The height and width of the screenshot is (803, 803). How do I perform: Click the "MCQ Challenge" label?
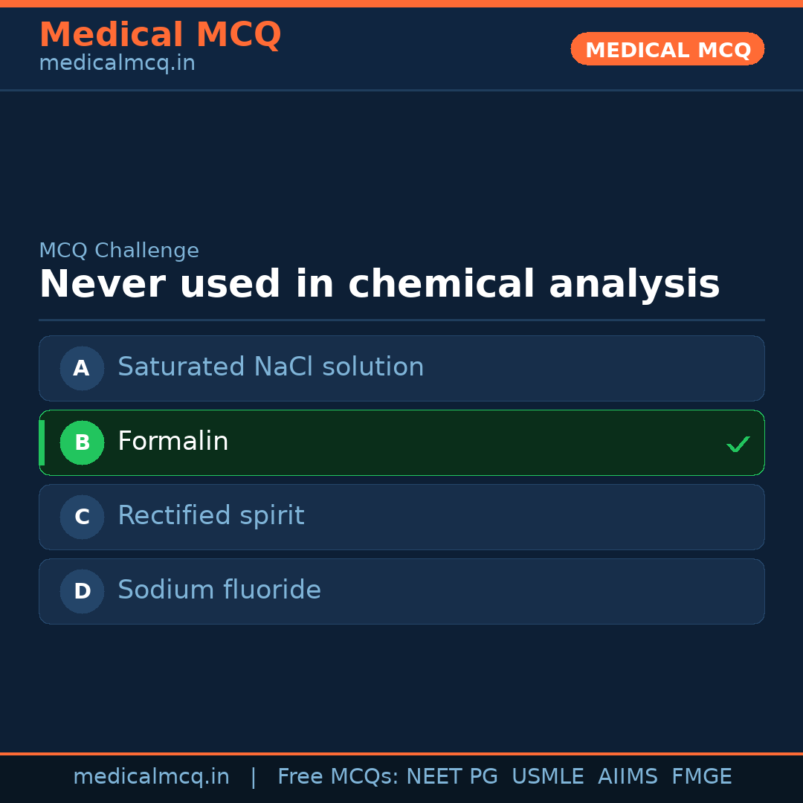coord(119,251)
